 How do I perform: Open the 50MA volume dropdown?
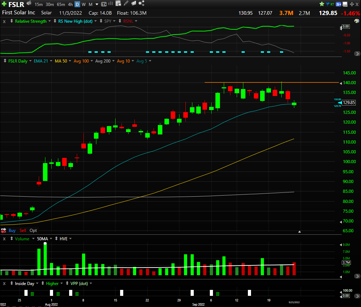click(51, 239)
